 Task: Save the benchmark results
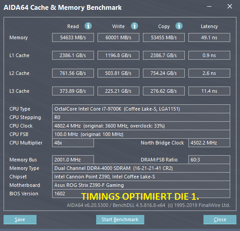[20, 219]
